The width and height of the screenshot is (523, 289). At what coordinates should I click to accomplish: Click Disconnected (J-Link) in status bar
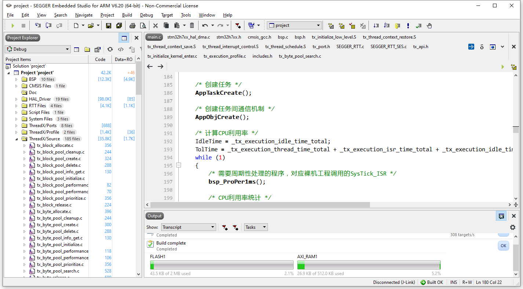(x=394, y=282)
